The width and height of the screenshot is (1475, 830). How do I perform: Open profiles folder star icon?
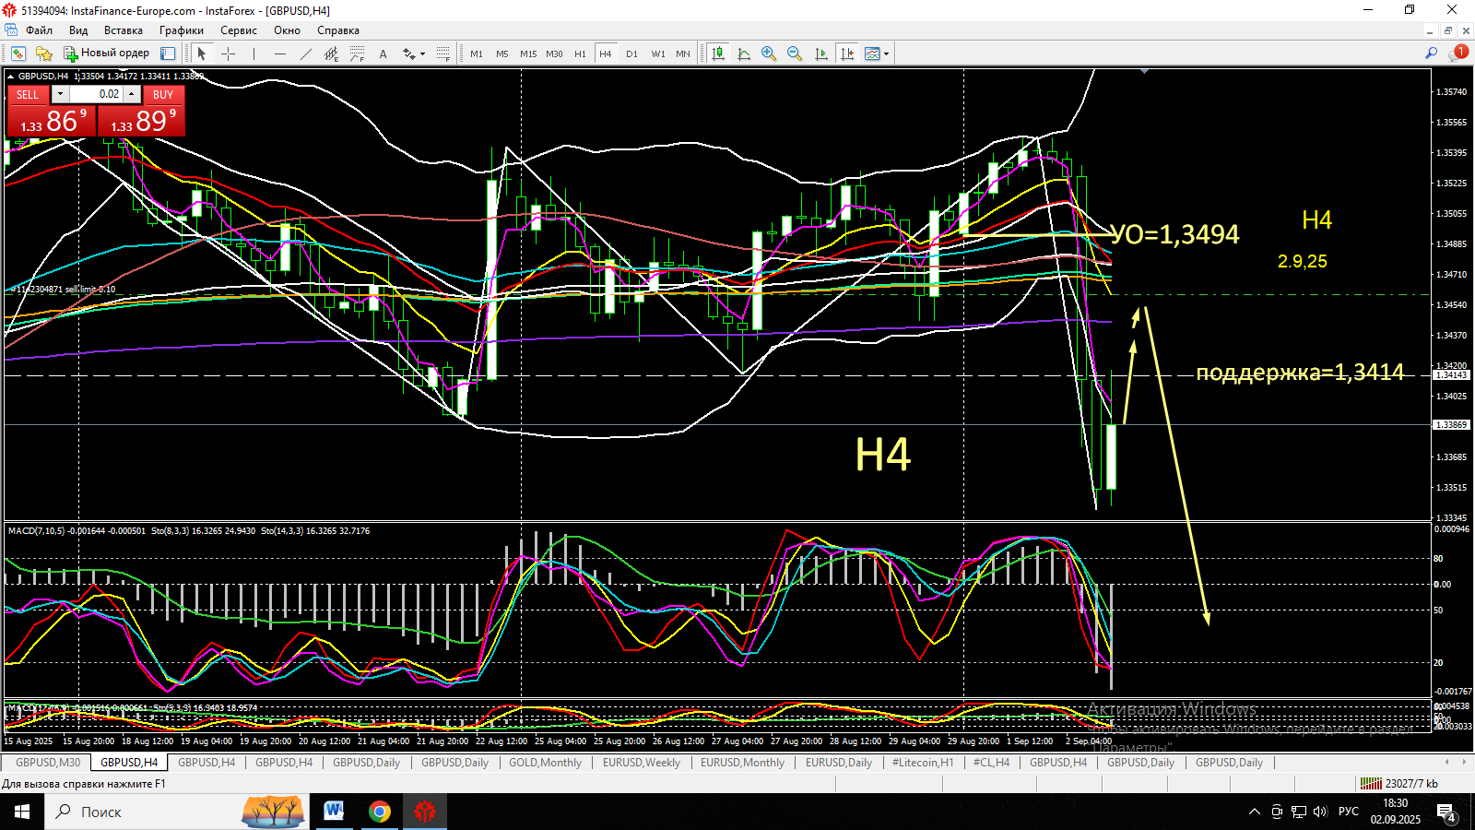tap(43, 53)
